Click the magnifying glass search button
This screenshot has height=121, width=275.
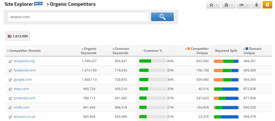(x=162, y=17)
